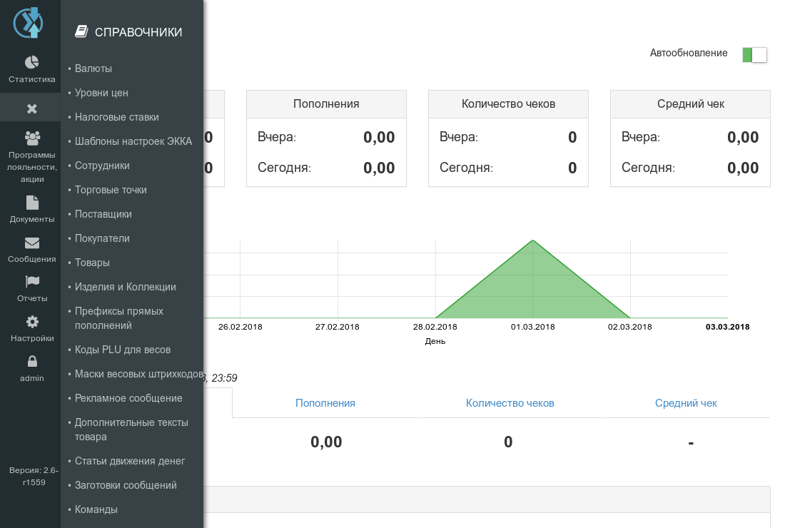The image size is (785, 528).
Task: Switch to the Количество чеков tab
Action: (510, 403)
